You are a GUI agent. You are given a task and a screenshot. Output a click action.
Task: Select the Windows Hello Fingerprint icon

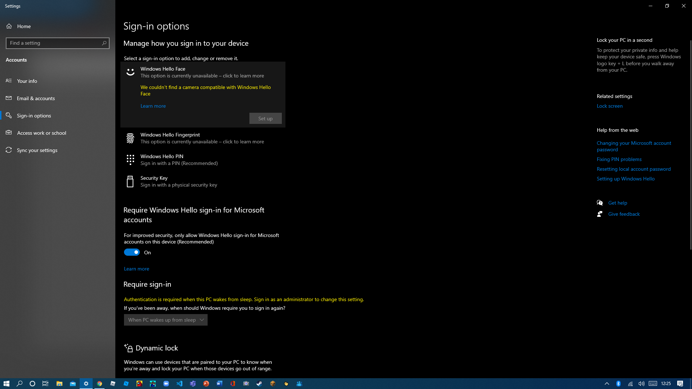point(130,138)
